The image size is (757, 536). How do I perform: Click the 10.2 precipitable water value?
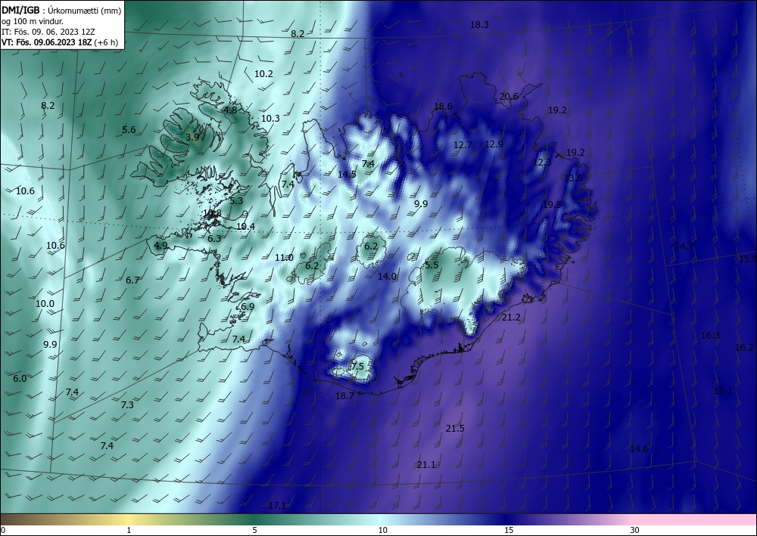coord(263,74)
